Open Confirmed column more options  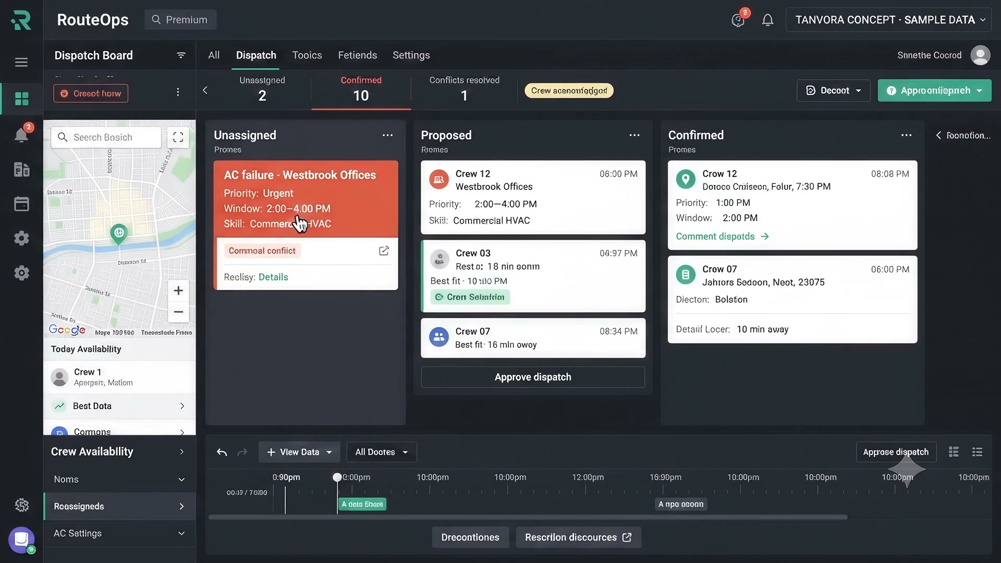coord(907,135)
